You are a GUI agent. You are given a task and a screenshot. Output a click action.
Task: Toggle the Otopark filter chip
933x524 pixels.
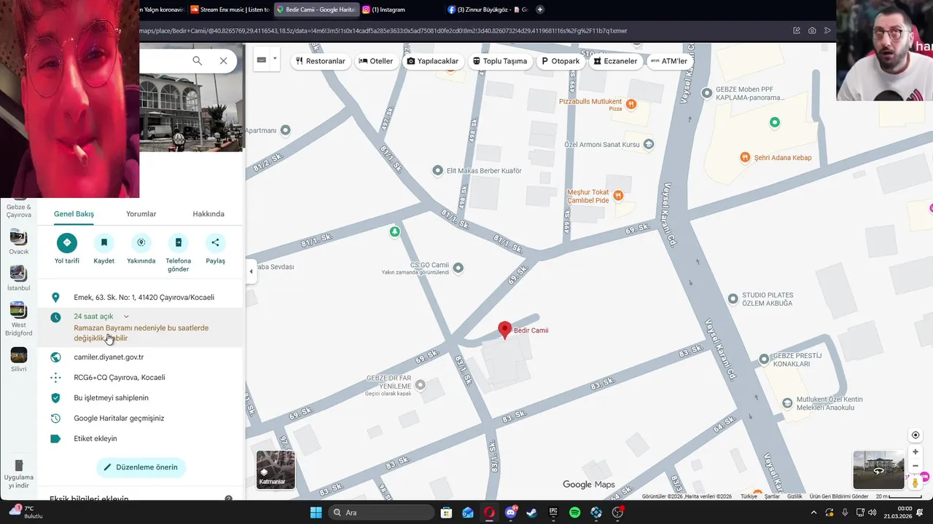pyautogui.click(x=561, y=61)
